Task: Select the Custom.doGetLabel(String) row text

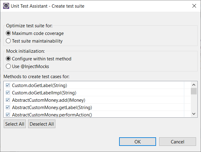Action: [39, 85]
